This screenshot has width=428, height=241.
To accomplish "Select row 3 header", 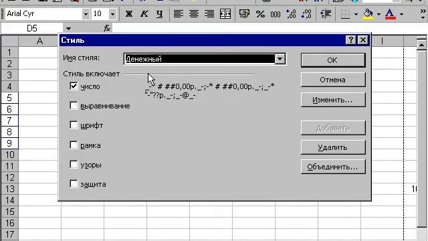I will pyautogui.click(x=9, y=75).
